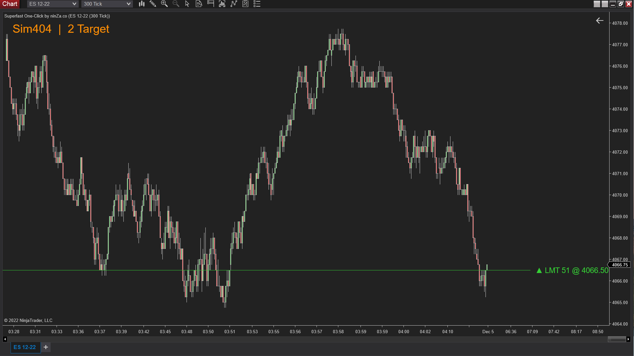This screenshot has width=634, height=356.
Task: Open the 300 Tick interval dropdown
Action: pyautogui.click(x=106, y=4)
